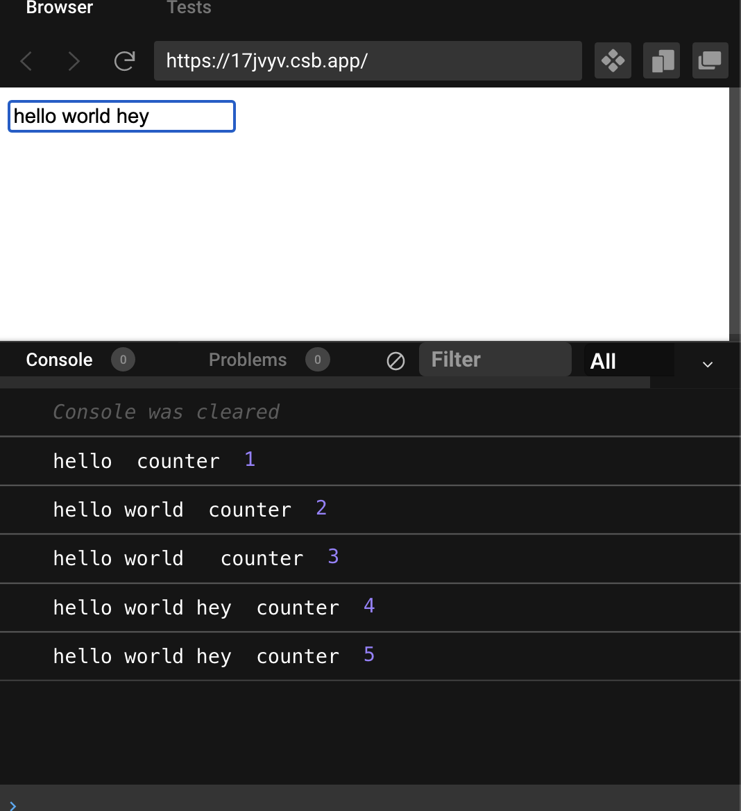Screen dimensions: 741x811
Task: Refresh the preview browser page
Action: point(124,61)
